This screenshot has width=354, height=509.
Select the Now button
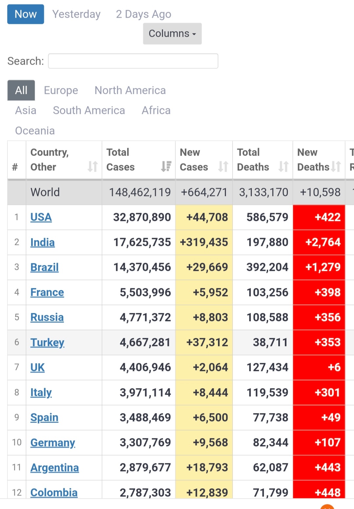tap(26, 14)
